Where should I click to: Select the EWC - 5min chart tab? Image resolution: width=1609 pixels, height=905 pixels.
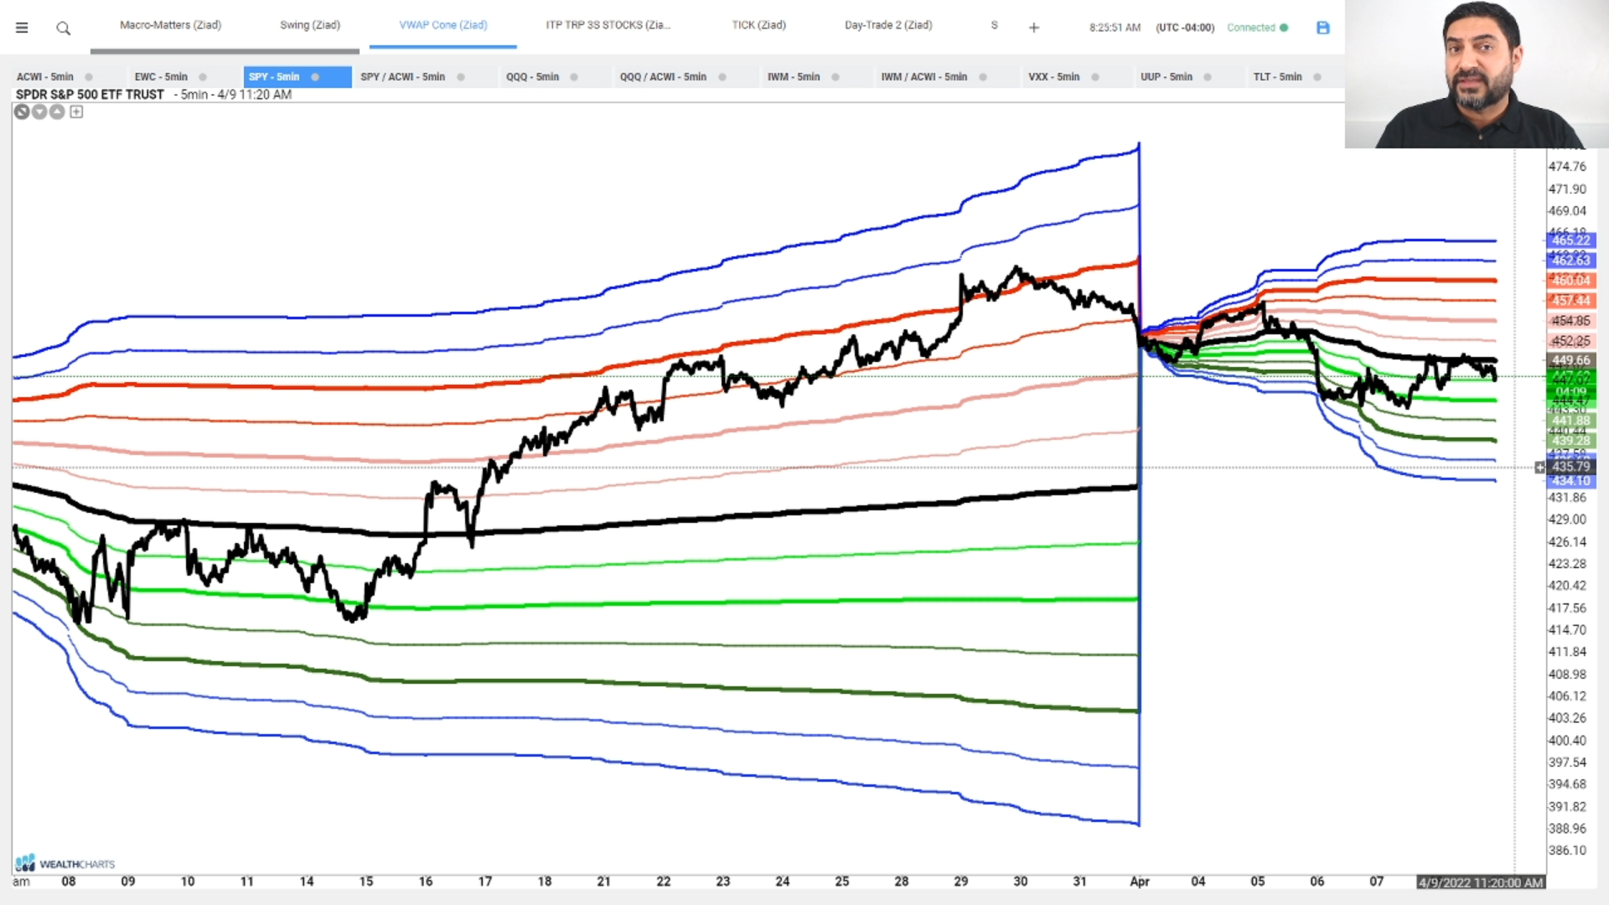click(x=161, y=77)
